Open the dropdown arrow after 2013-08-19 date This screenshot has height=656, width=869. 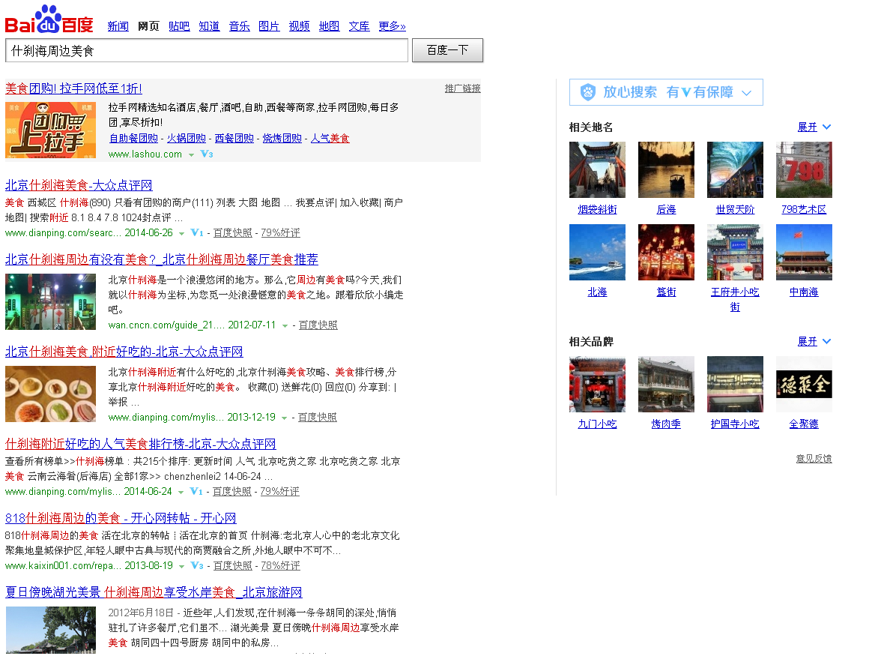point(181,566)
